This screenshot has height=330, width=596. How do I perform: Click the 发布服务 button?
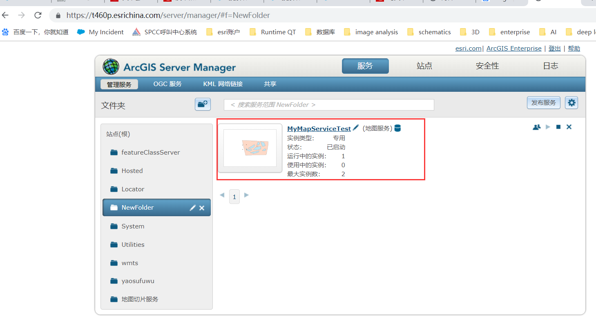[x=543, y=102]
